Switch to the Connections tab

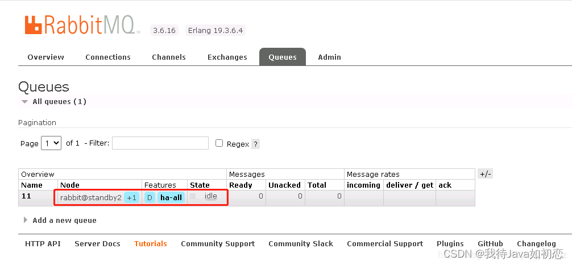click(x=108, y=57)
